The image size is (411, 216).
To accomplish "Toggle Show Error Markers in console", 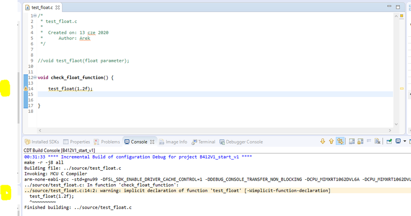I will point(340,141).
